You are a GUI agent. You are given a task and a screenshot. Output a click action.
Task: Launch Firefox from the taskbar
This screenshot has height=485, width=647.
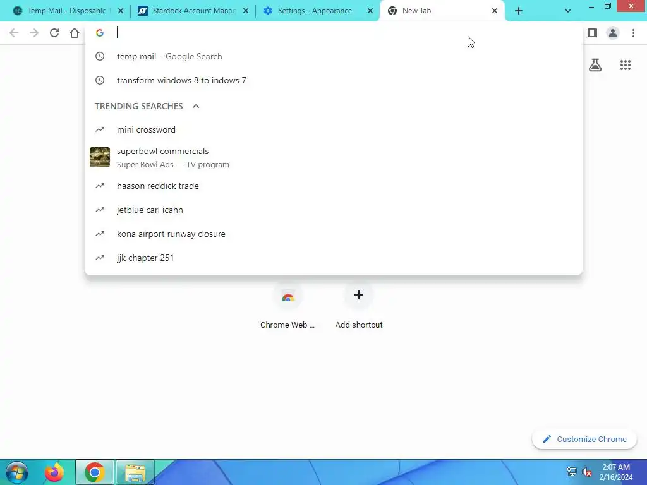[x=54, y=472]
